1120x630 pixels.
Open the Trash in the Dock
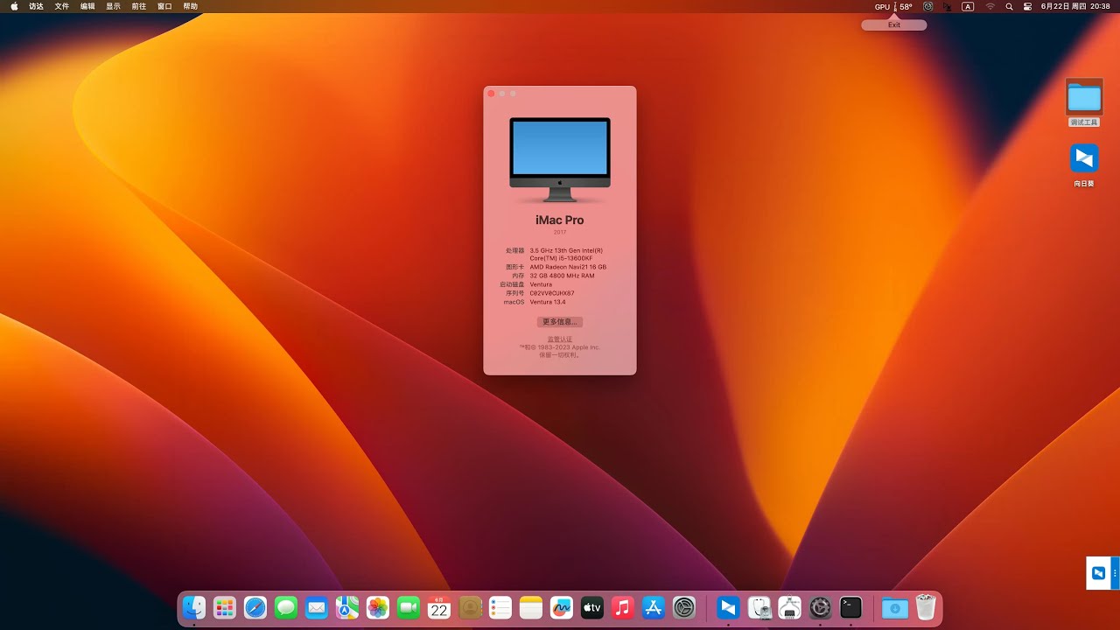pos(926,607)
